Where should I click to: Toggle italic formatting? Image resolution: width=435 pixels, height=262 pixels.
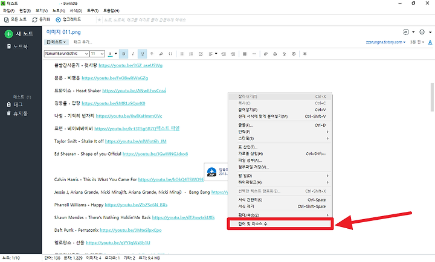[133, 54]
